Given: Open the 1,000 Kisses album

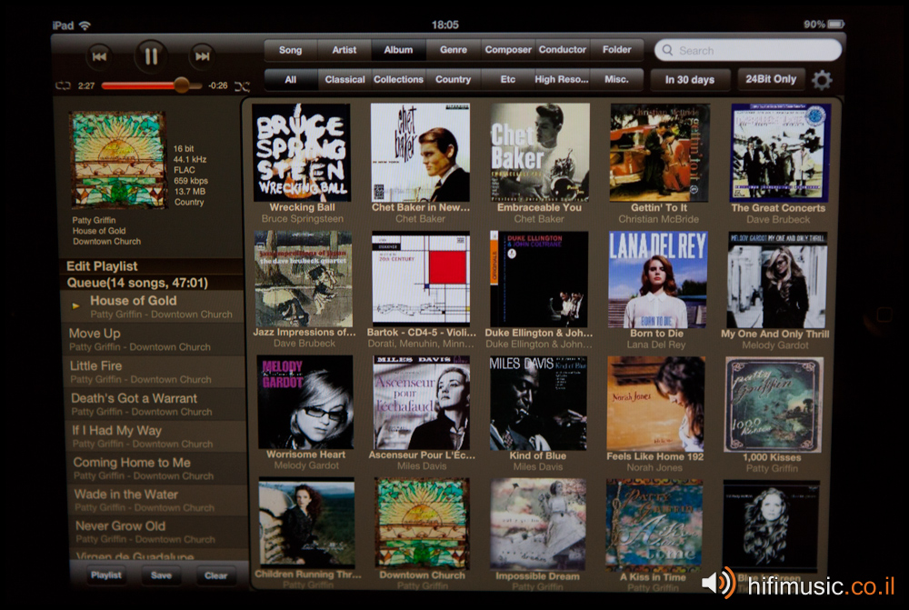Looking at the screenshot, I should point(774,405).
